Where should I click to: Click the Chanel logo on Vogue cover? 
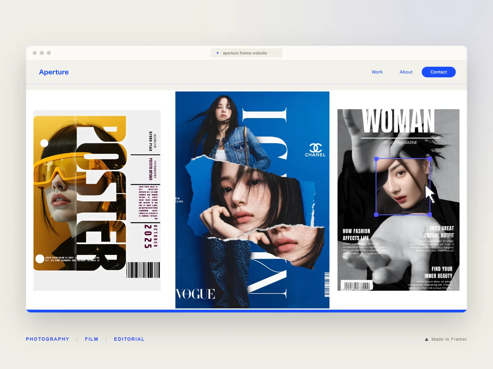315,150
